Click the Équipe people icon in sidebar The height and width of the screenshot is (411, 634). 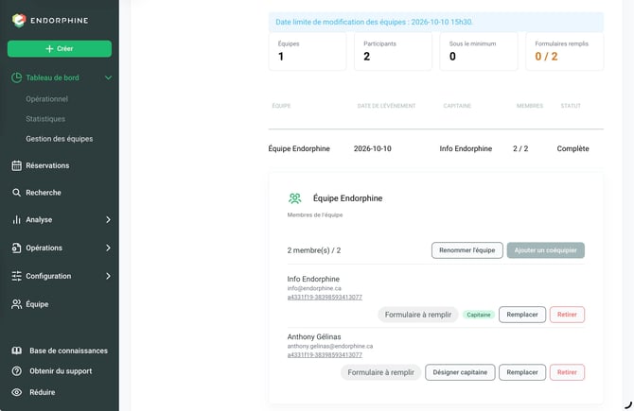point(17,304)
